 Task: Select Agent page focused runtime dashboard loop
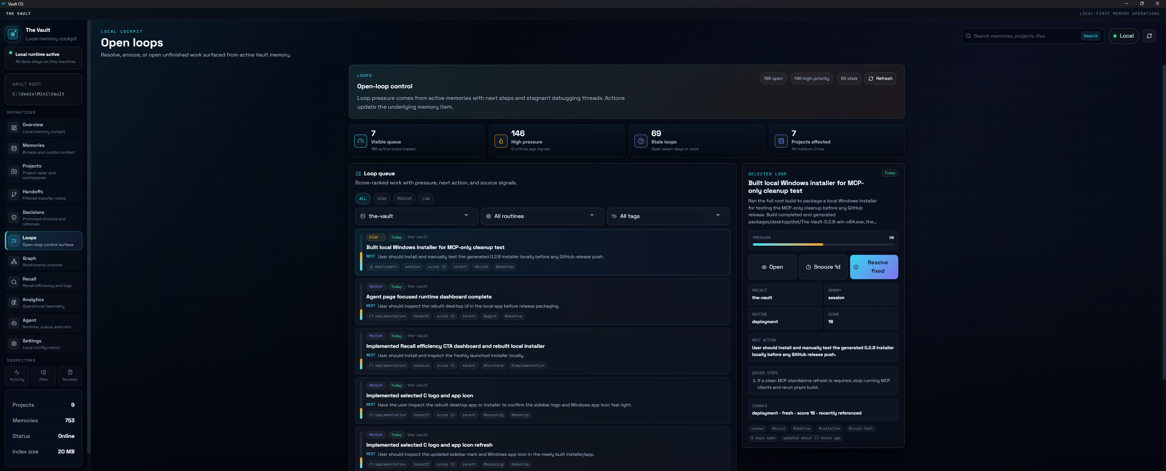(x=542, y=301)
